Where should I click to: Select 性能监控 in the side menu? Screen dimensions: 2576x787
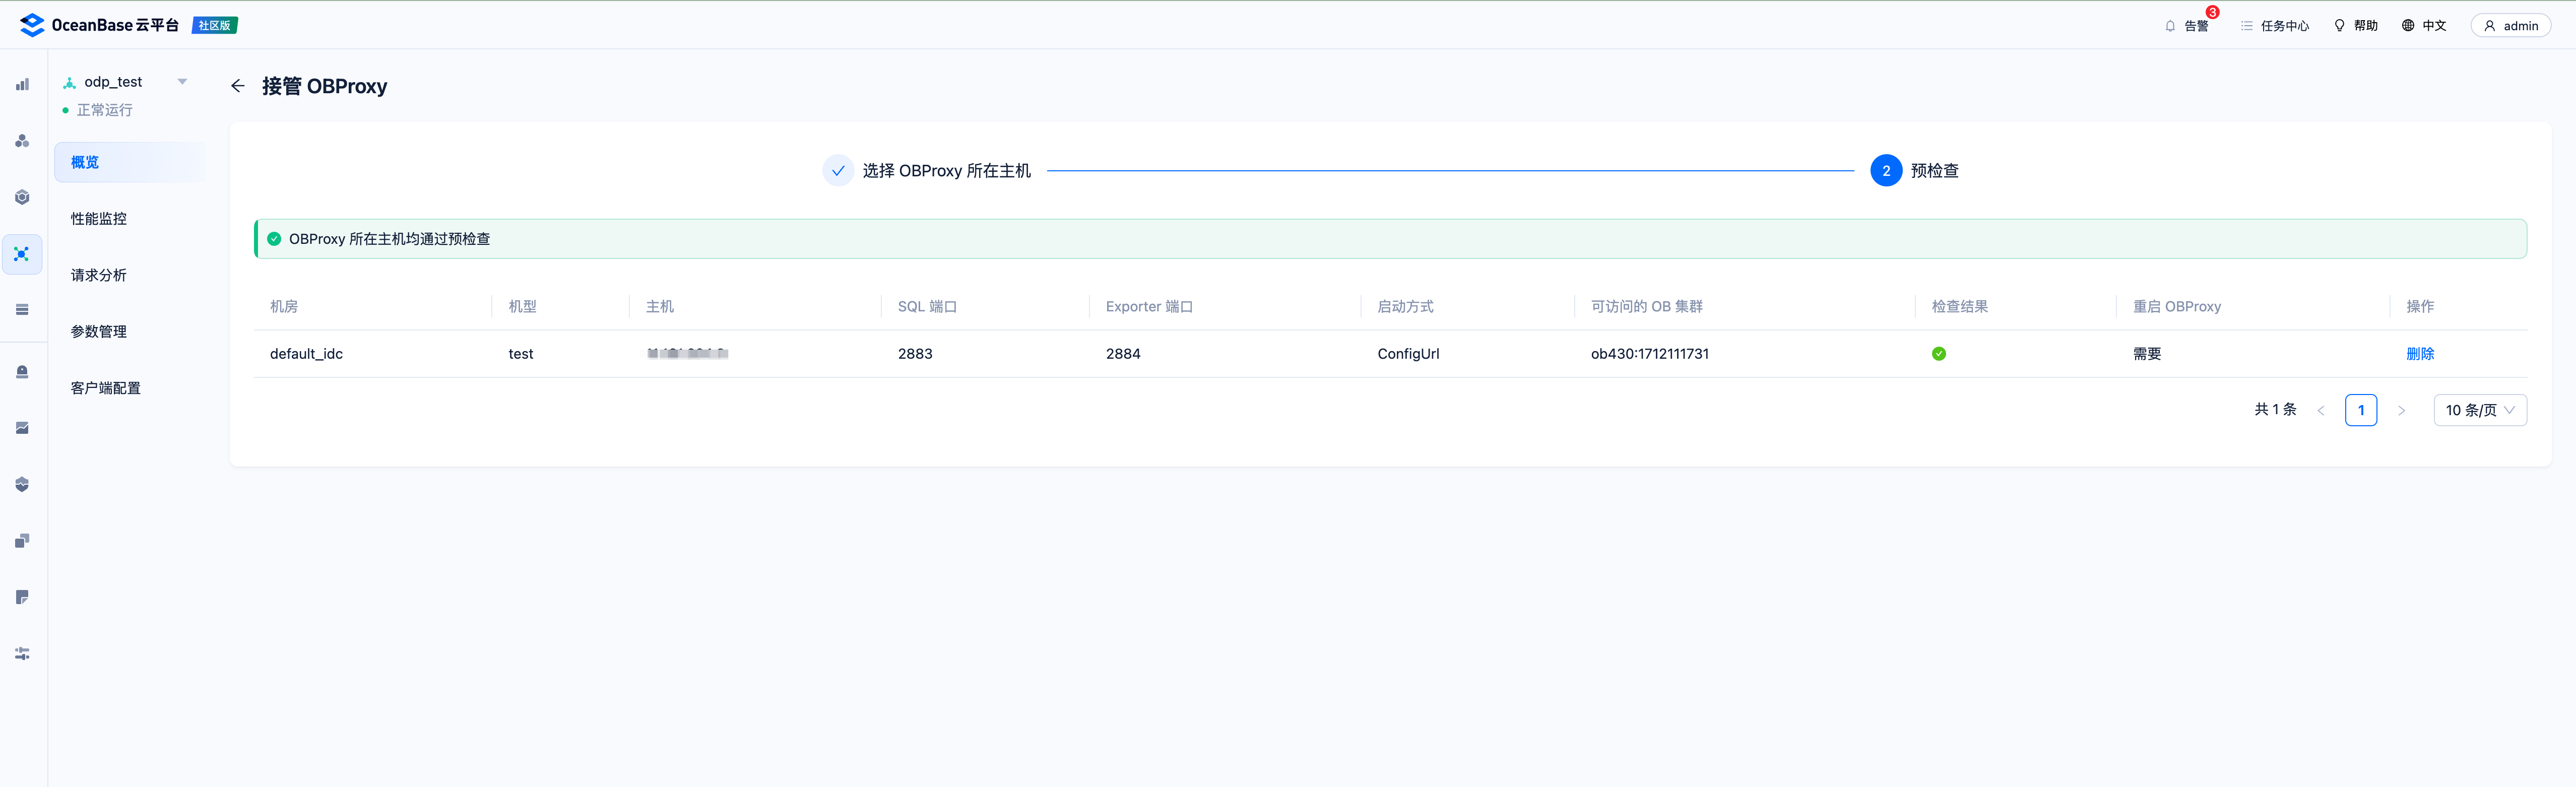pyautogui.click(x=99, y=219)
